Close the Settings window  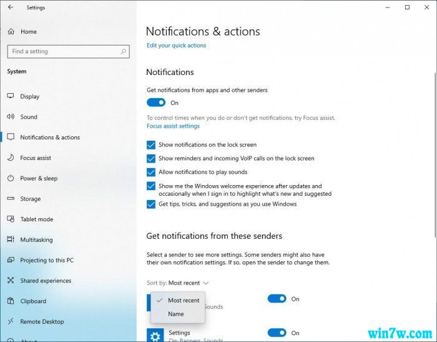426,8
